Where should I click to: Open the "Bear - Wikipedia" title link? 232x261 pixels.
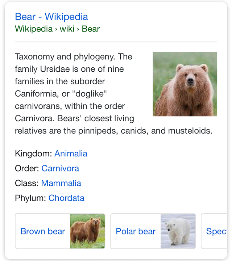51,17
